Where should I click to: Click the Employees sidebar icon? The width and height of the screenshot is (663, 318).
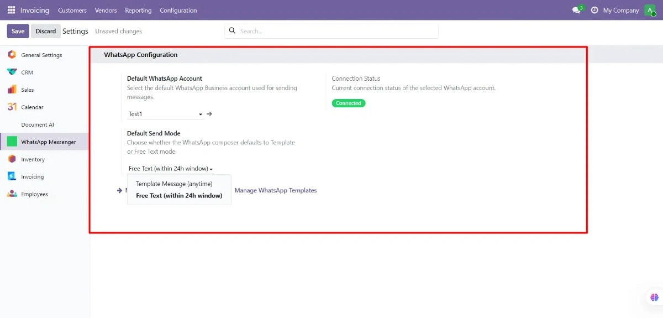pos(12,194)
